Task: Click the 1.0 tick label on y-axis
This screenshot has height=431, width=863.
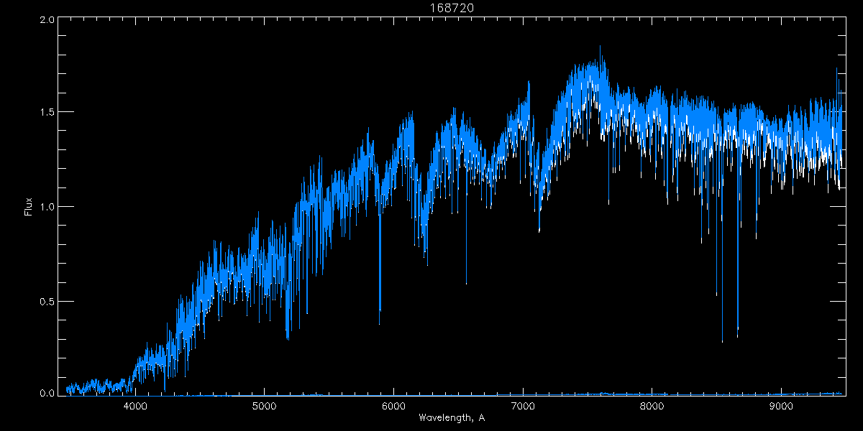Action: [45, 207]
